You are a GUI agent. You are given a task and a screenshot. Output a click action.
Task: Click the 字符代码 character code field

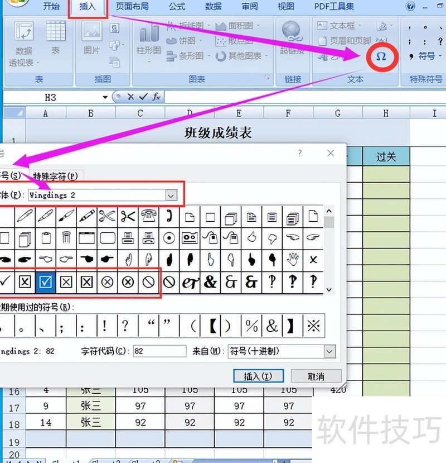click(159, 351)
